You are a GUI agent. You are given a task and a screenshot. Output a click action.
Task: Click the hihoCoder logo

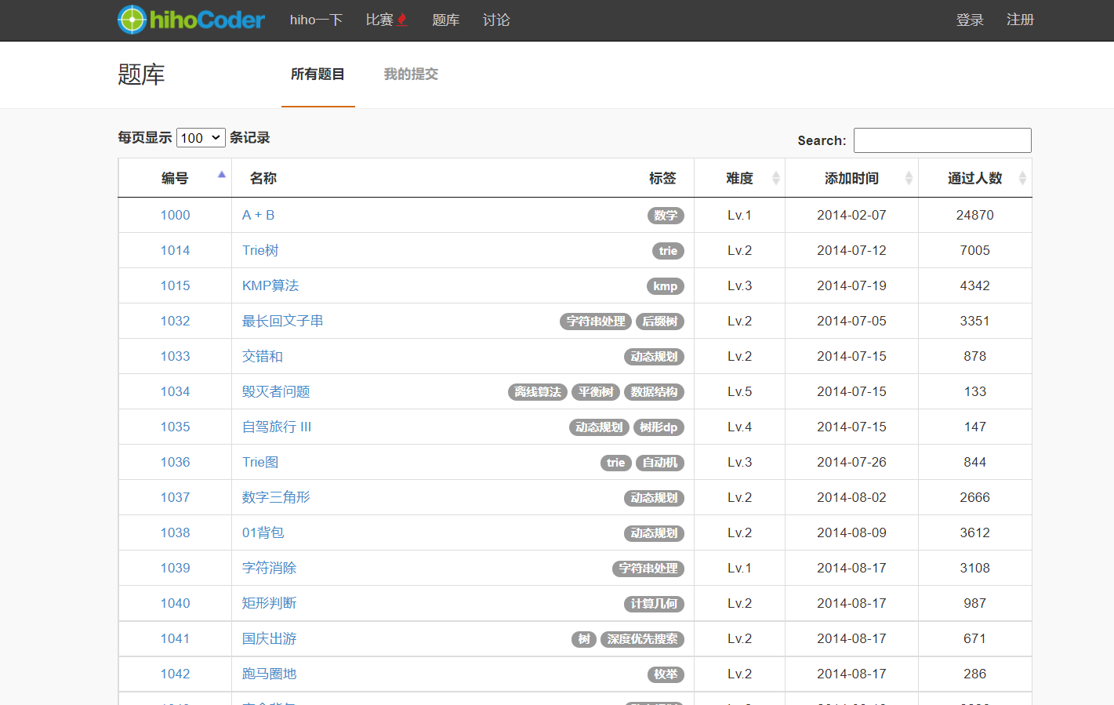[x=191, y=20]
